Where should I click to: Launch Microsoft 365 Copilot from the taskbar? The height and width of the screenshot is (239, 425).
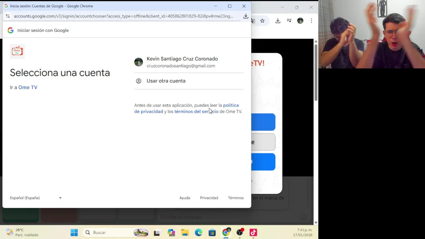click(x=171, y=233)
